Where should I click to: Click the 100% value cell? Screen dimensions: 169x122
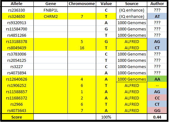point(106,117)
